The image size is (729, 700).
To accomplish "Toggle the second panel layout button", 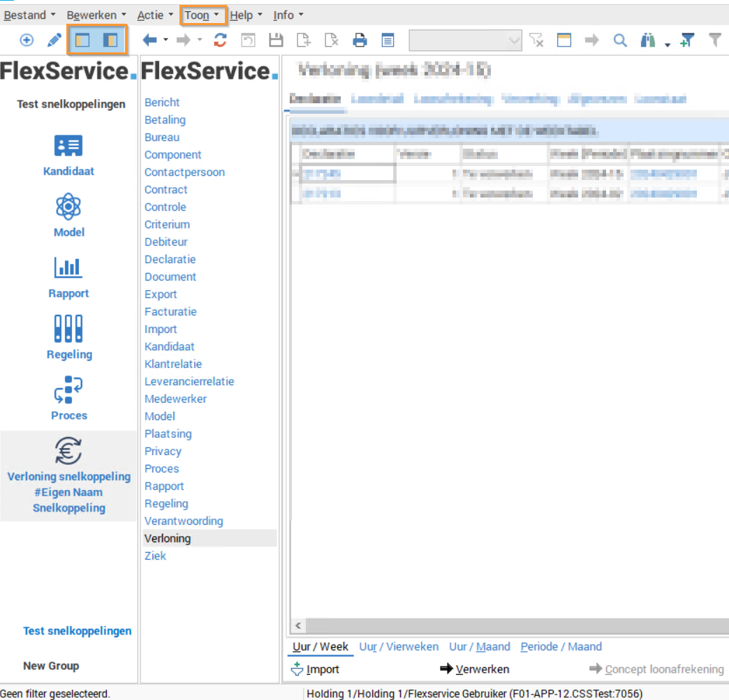I will [x=110, y=40].
